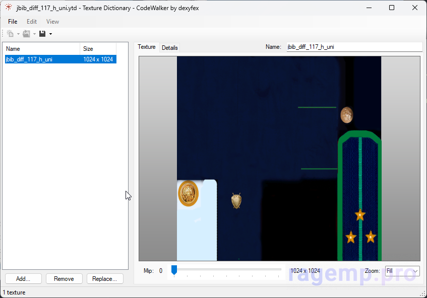Open the Save icon dropdown arrow
Image resolution: width=427 pixels, height=298 pixels.
(50, 34)
